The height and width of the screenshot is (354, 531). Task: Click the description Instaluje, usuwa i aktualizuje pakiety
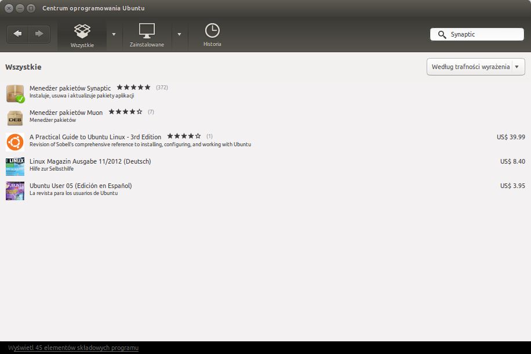click(82, 96)
